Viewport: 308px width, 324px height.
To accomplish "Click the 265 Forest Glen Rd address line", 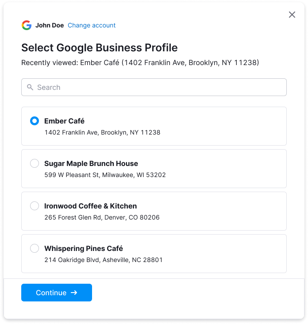I will [102, 217].
